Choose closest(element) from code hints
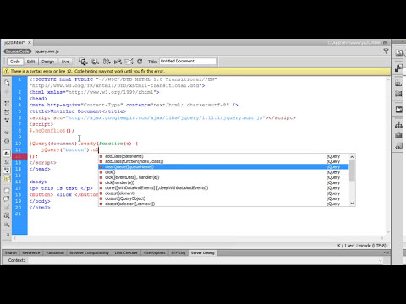The width and height of the screenshot is (406, 304). 223,193
